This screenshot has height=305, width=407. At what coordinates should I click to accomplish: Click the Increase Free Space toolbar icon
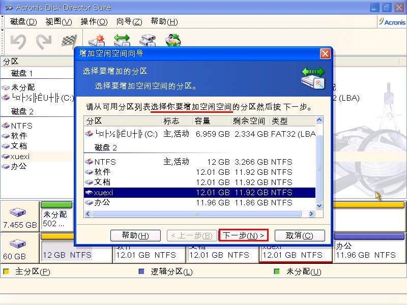coord(122,41)
